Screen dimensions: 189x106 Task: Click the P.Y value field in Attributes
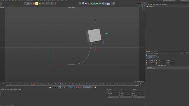tap(153, 62)
